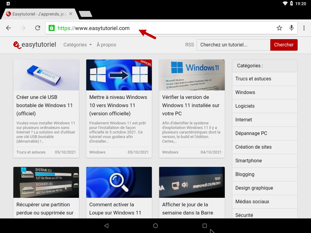Tap the Wi-Fi status icon

[x=285, y=3]
